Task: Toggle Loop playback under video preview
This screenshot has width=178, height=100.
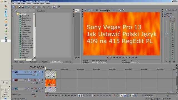Action: [111, 57]
